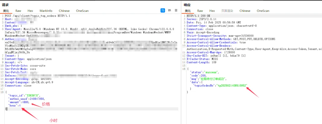Select the 美化 tab in request panel

(6, 11)
